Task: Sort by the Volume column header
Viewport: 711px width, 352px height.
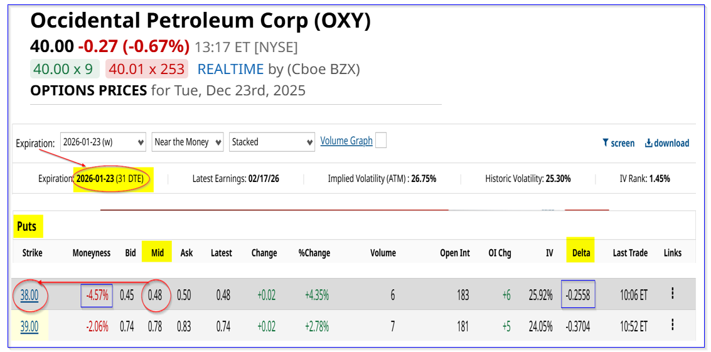Action: (x=383, y=253)
